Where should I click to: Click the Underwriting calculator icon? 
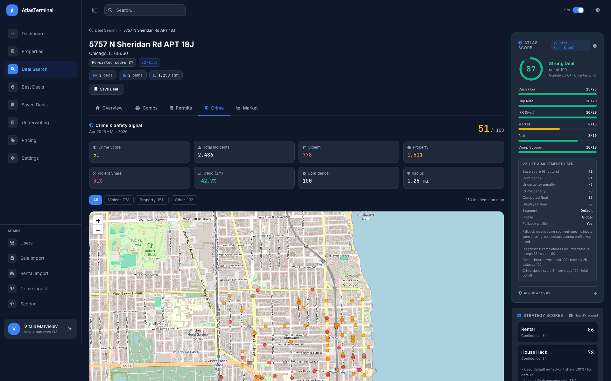(x=13, y=123)
